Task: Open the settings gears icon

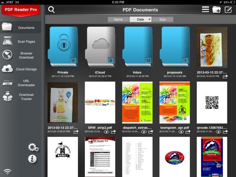Action: coord(33,147)
